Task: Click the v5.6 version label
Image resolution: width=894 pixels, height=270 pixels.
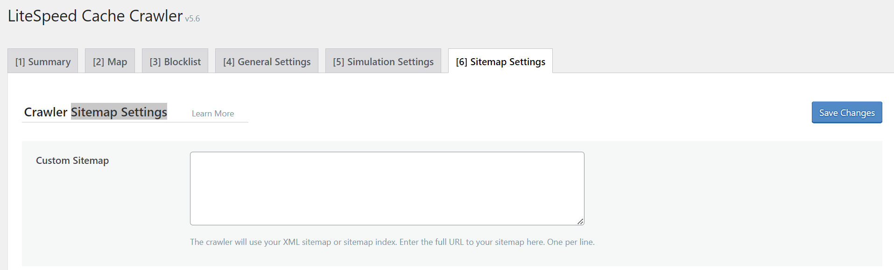Action: tap(192, 19)
